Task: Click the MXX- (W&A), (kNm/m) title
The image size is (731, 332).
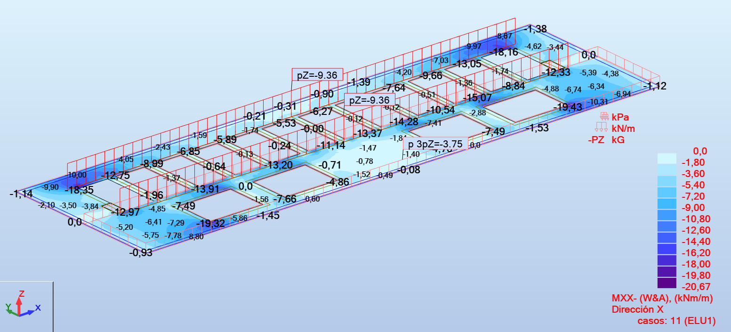Action: coord(662,299)
